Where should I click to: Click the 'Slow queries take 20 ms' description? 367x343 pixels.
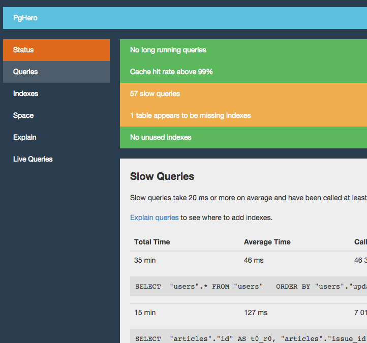click(x=249, y=198)
